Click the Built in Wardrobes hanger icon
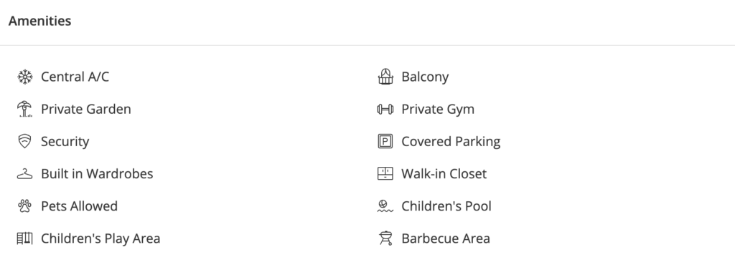The width and height of the screenshot is (735, 275). coord(25,173)
